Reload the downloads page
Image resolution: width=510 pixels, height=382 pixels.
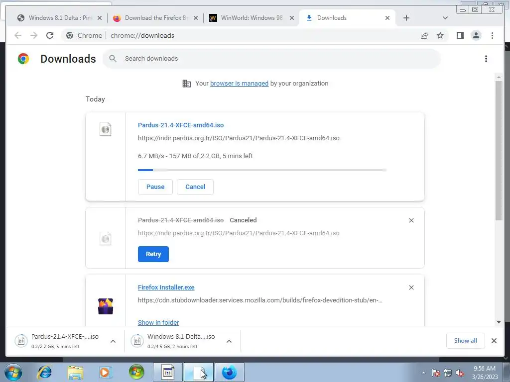point(50,35)
